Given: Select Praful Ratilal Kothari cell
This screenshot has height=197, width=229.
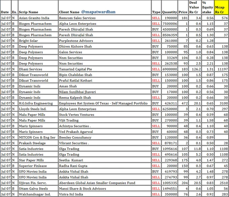Looking at the screenshot, I should [105, 81].
